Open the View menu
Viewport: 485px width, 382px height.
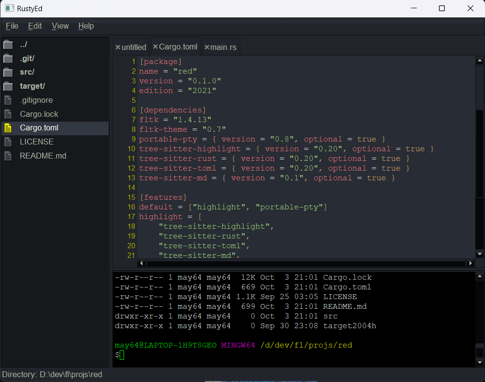(x=60, y=26)
